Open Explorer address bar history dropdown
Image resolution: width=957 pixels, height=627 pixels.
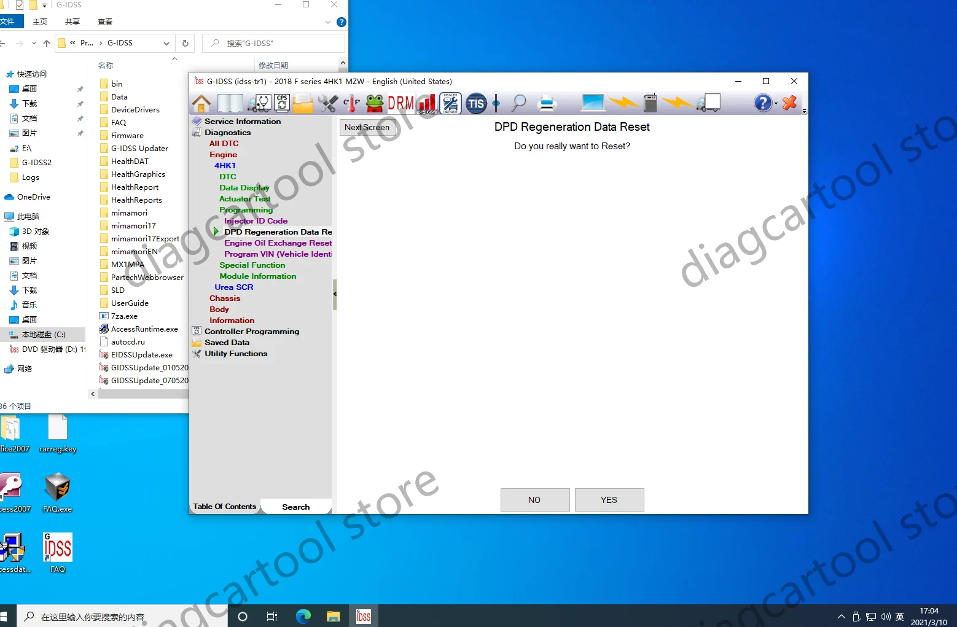[166, 43]
